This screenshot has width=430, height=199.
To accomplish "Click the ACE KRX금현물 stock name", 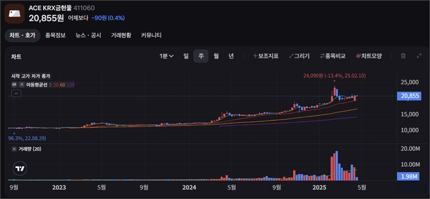I will pyautogui.click(x=50, y=8).
